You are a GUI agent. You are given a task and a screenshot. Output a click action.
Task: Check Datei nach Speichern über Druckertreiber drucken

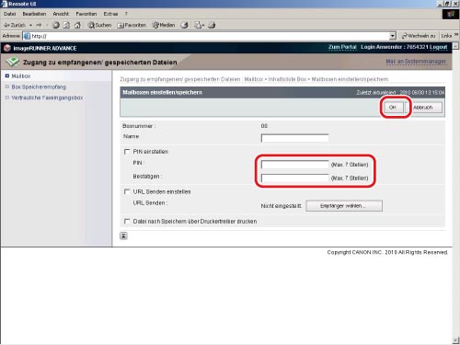[x=127, y=222]
